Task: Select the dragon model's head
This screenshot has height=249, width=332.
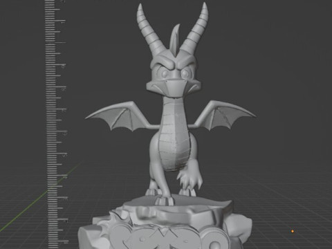Action: [174, 74]
